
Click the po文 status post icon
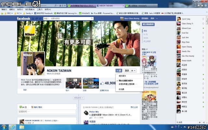point(20,107)
